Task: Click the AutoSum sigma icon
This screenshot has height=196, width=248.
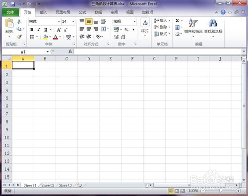Action: pyautogui.click(x=177, y=20)
